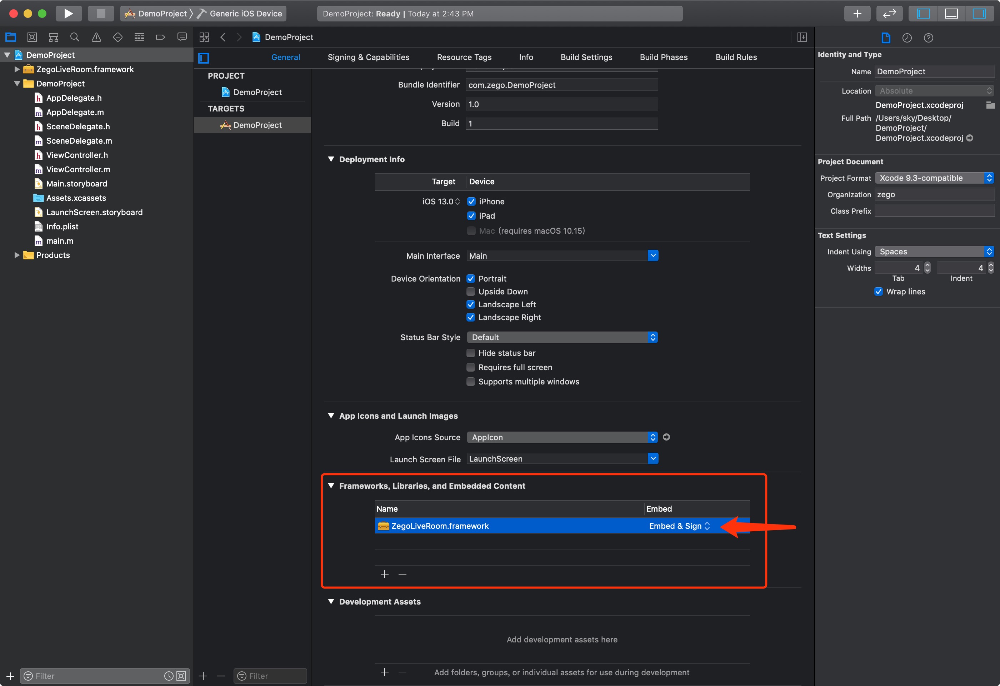
Task: Enable Hide status bar
Action: (471, 353)
